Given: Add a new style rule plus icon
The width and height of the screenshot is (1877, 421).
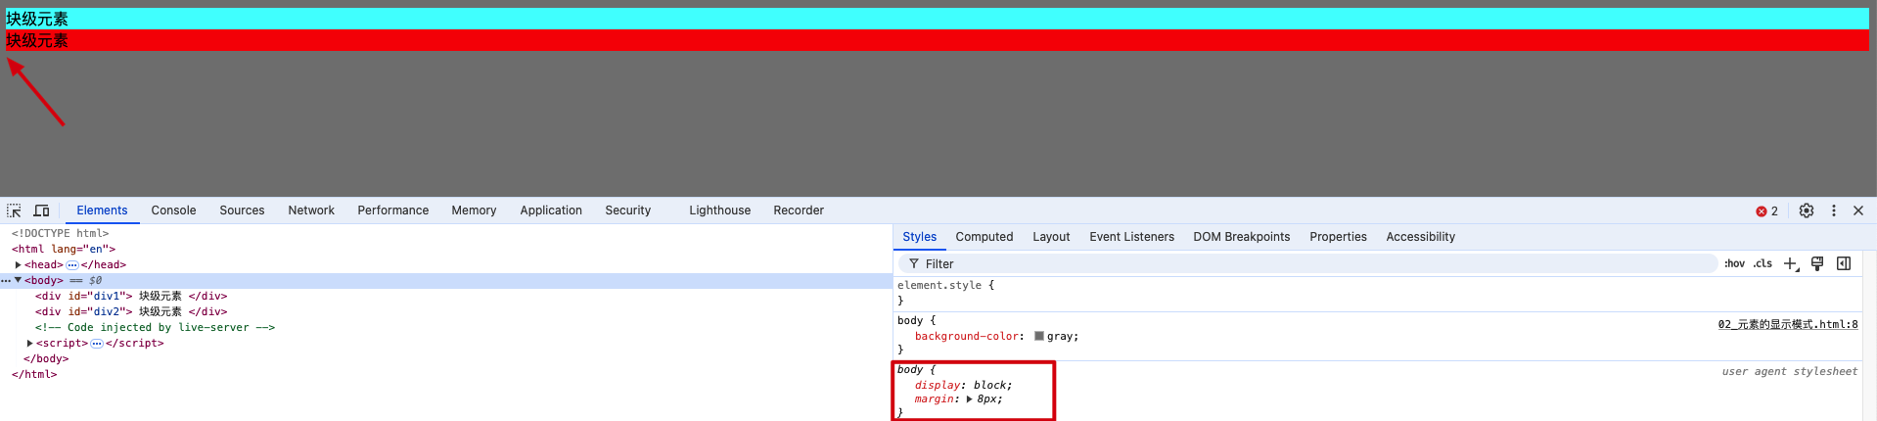Looking at the screenshot, I should pyautogui.click(x=1791, y=263).
